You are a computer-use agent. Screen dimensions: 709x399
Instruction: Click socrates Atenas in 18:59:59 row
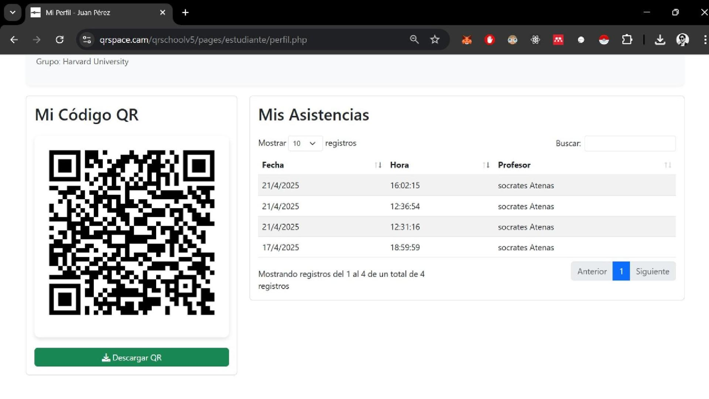pyautogui.click(x=526, y=248)
